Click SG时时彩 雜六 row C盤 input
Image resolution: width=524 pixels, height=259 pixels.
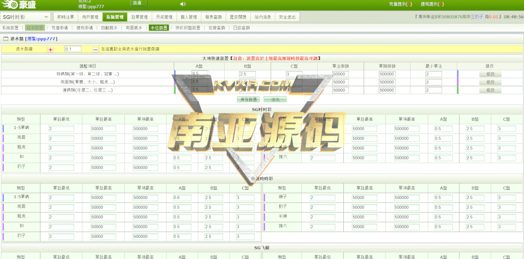[507, 158]
